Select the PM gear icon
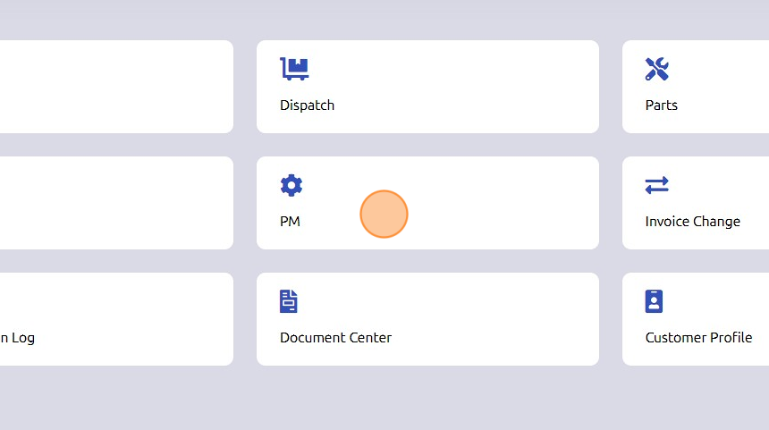 tap(292, 185)
